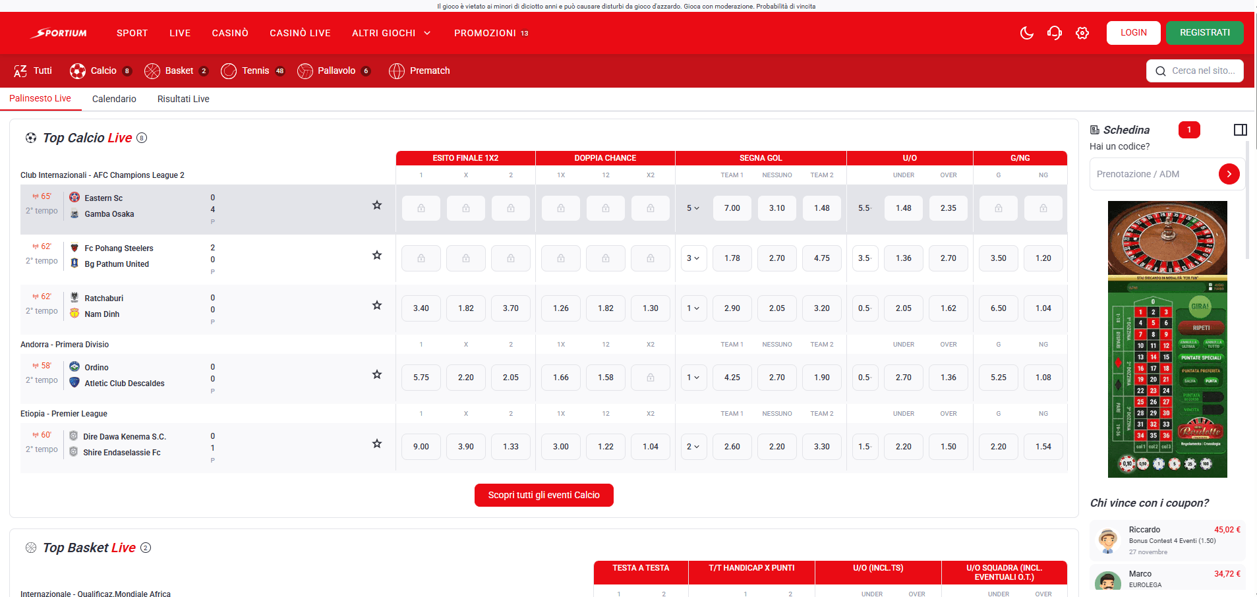The width and height of the screenshot is (1257, 597).
Task: Star the Ratchaburi vs Nam Dinh match
Action: pos(377,305)
